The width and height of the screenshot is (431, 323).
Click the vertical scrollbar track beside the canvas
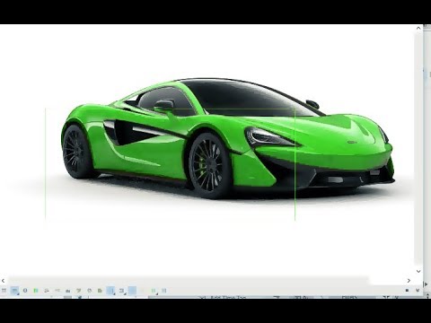tap(418, 150)
